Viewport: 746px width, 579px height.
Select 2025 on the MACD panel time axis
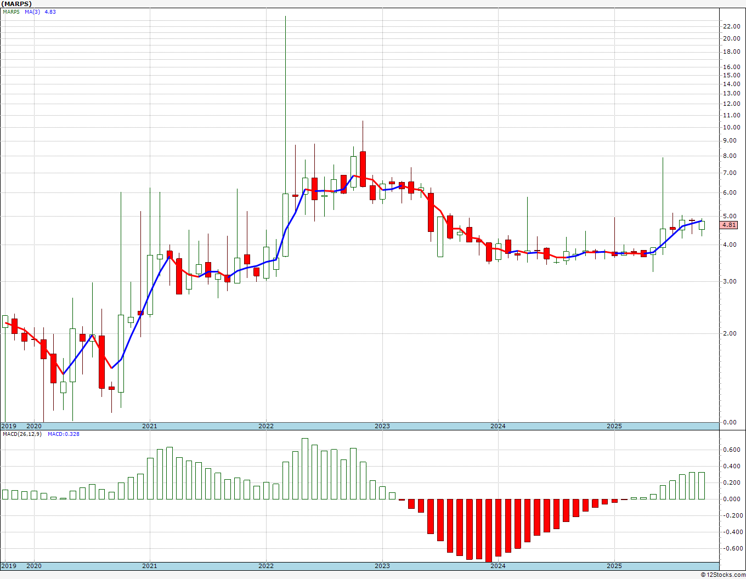(x=614, y=566)
